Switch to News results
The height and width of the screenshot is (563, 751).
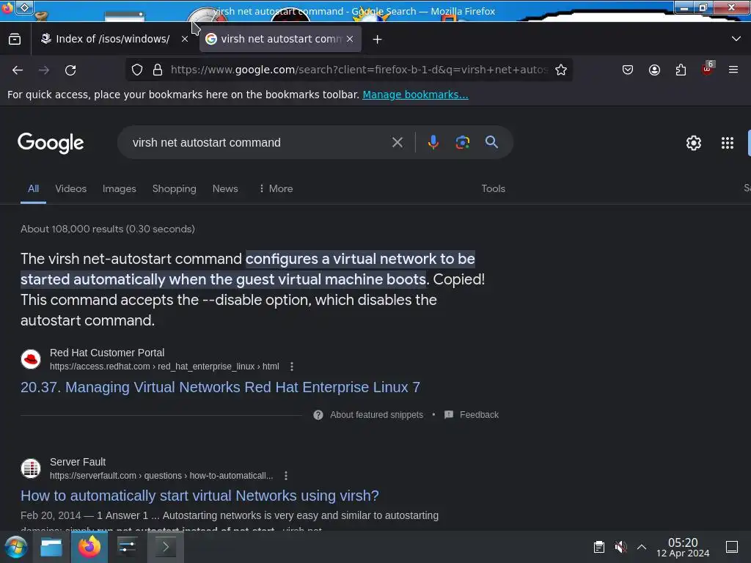point(225,188)
